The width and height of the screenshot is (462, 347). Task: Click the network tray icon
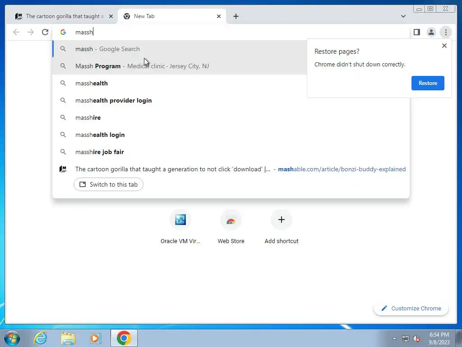point(406,339)
